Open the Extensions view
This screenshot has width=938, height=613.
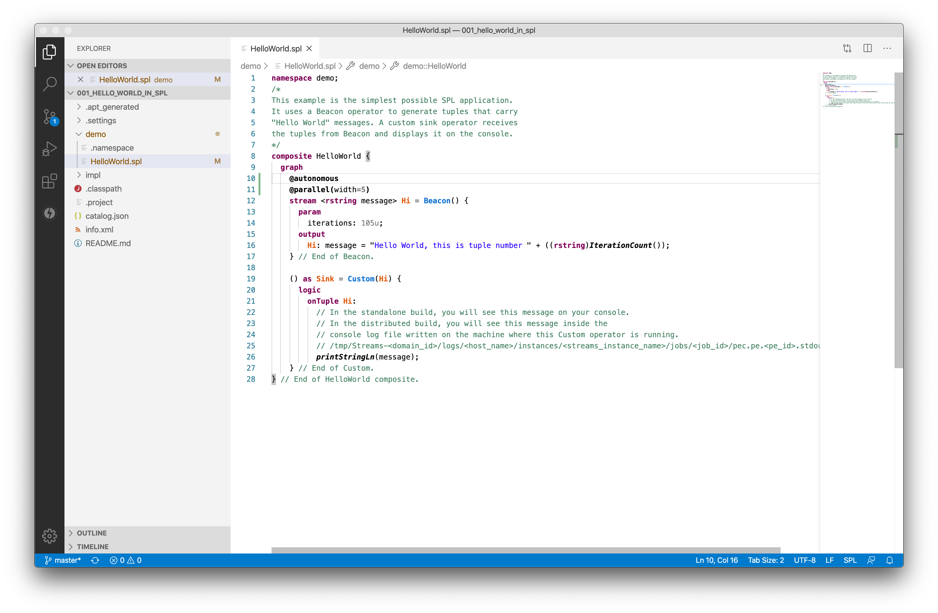pyautogui.click(x=49, y=181)
